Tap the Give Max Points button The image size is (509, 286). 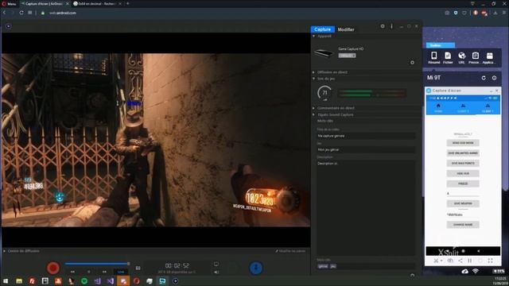[463, 164]
